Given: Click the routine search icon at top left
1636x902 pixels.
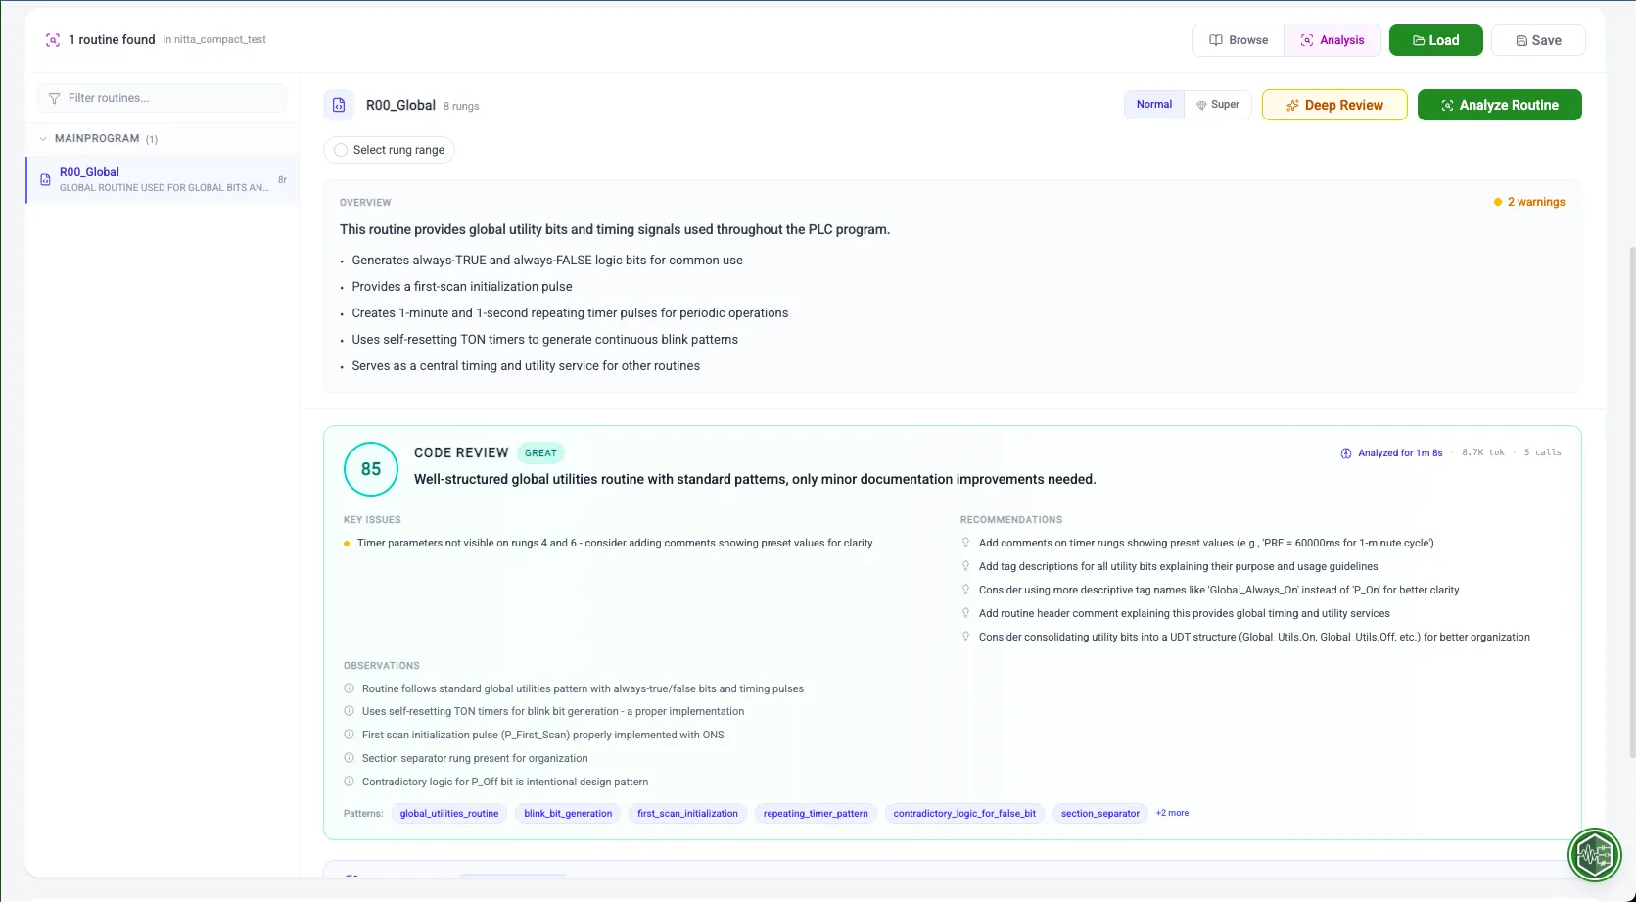Looking at the screenshot, I should point(53,40).
